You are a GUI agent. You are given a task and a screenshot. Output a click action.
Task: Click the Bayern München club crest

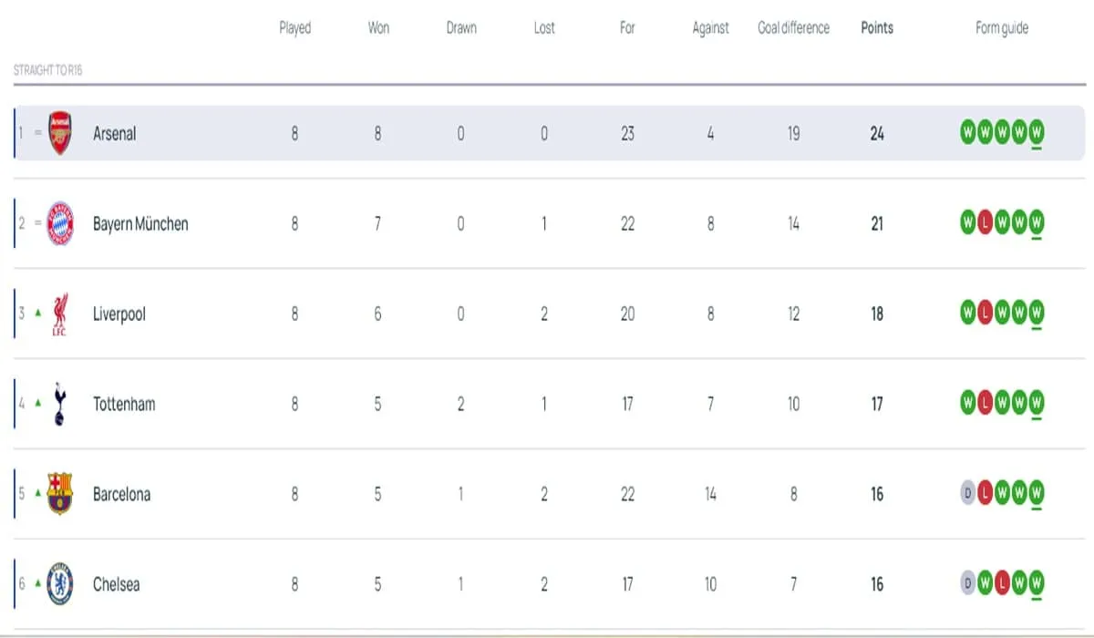(59, 223)
